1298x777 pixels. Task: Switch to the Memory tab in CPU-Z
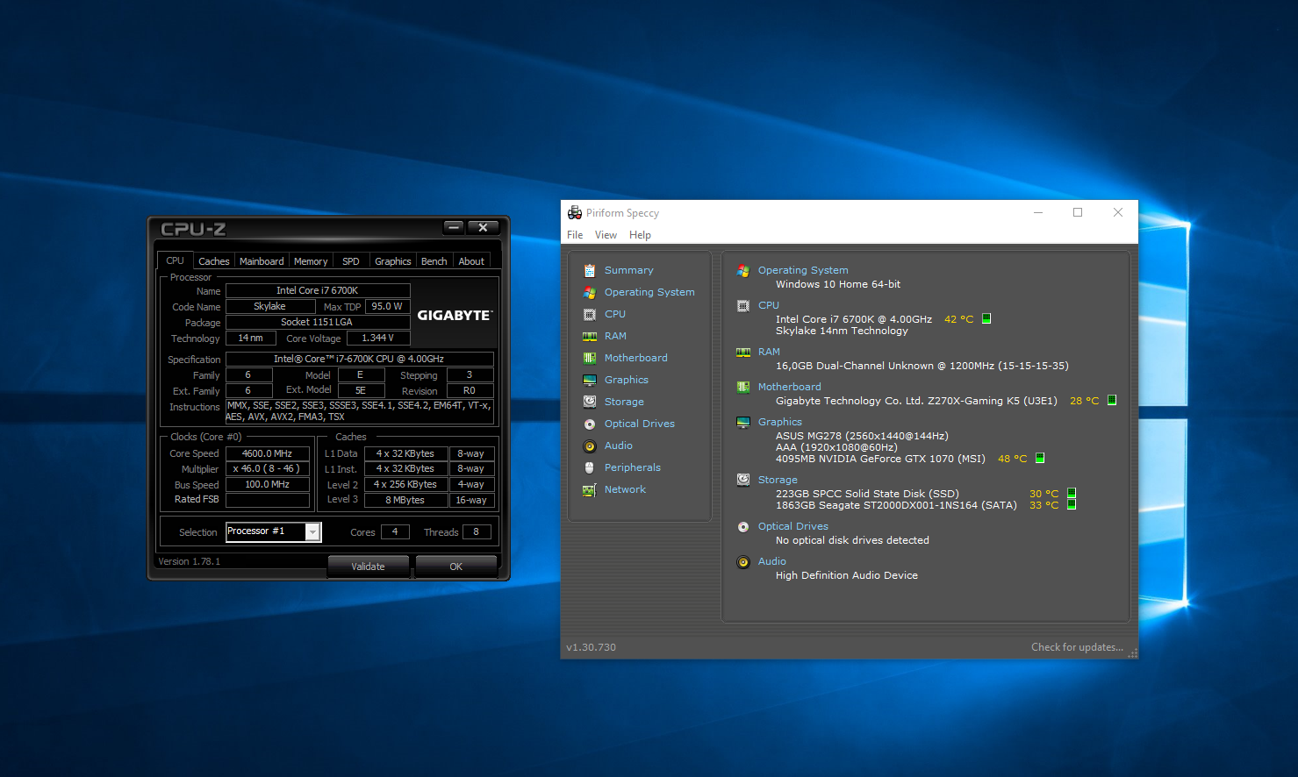pyautogui.click(x=311, y=261)
